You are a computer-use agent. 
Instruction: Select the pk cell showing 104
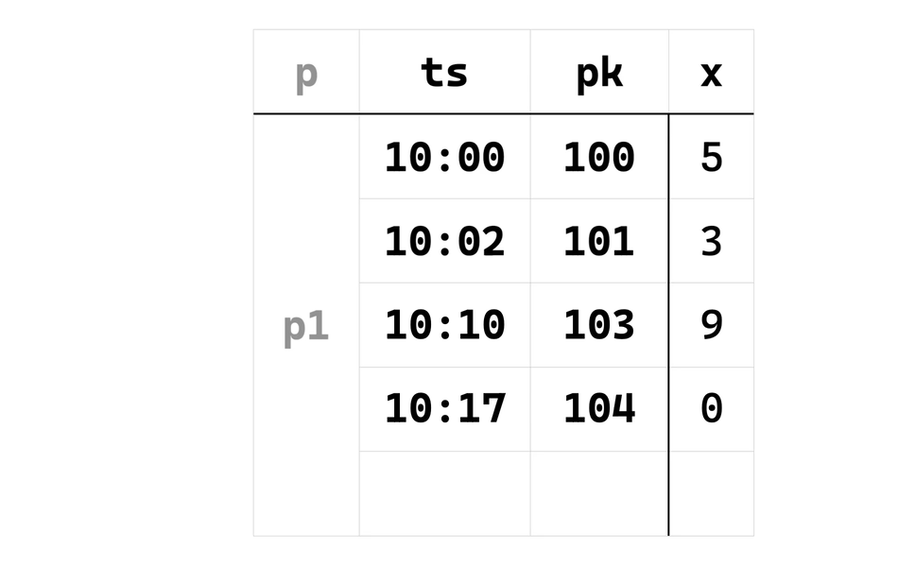click(x=599, y=409)
